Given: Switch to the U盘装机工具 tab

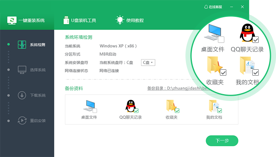Looking at the screenshot, I should point(80,20).
